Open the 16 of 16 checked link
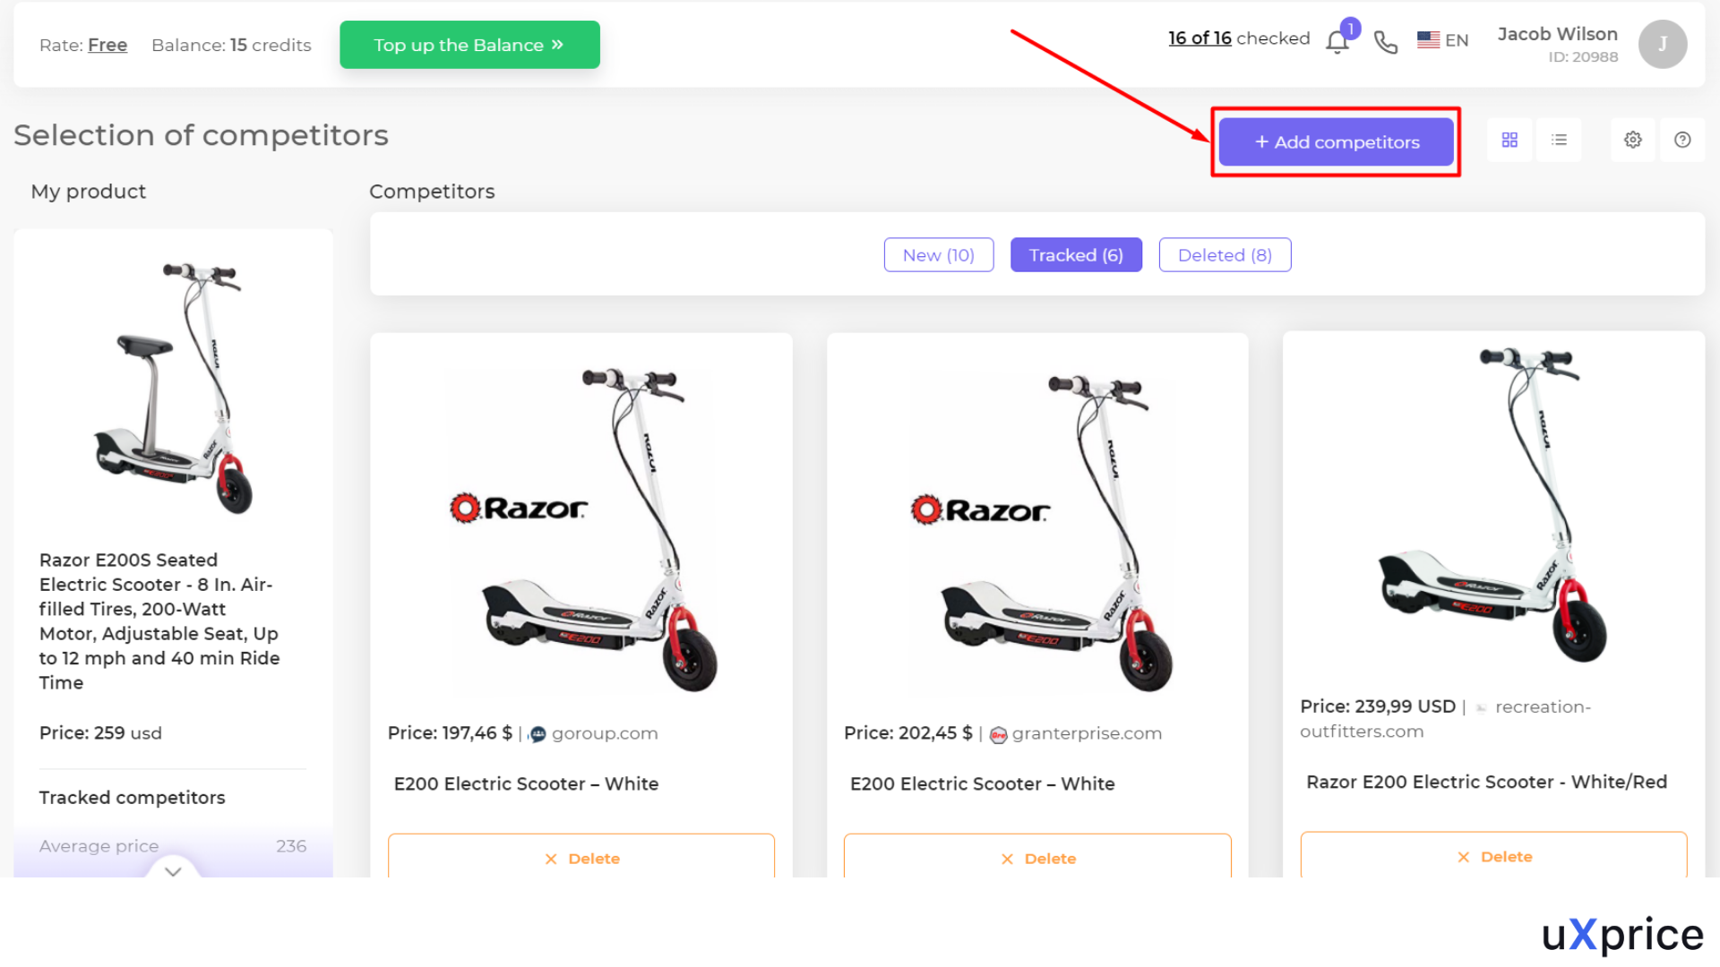The image size is (1720, 967). 1200,38
